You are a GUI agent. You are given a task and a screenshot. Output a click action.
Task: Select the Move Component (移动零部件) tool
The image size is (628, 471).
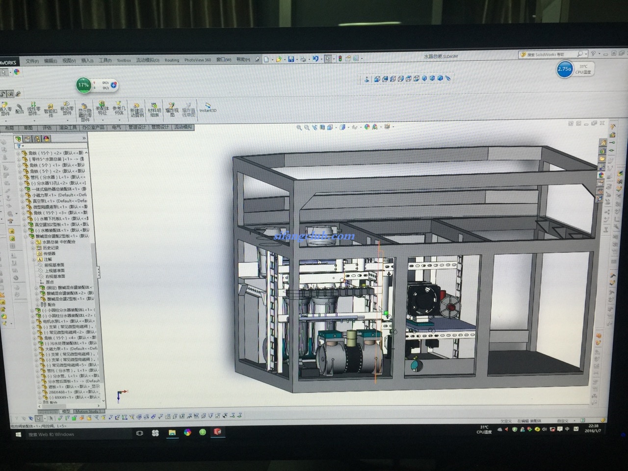pos(67,109)
